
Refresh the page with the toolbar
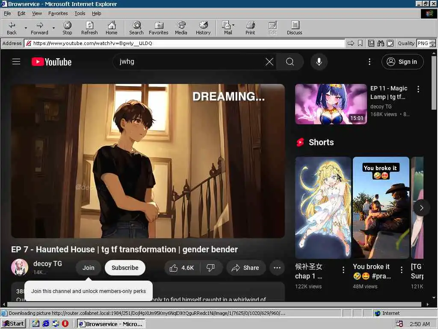pyautogui.click(x=89, y=28)
